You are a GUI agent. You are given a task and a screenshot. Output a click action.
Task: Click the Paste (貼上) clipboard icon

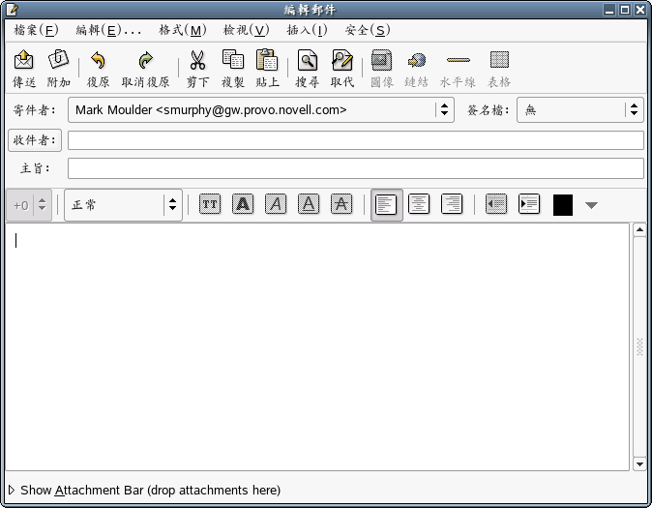pyautogui.click(x=267, y=59)
